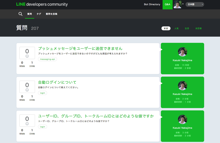Click the messaging-api tag
This screenshot has width=220, height=143.
(x=47, y=59)
